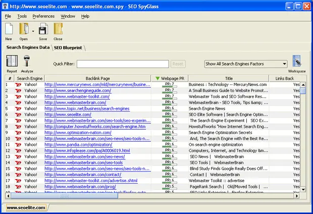The width and height of the screenshot is (313, 214).
Task: Run the Analyze tool icon
Action: click(27, 61)
